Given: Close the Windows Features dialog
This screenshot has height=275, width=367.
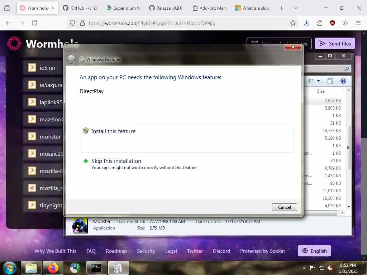Looking at the screenshot, I should [293, 47].
